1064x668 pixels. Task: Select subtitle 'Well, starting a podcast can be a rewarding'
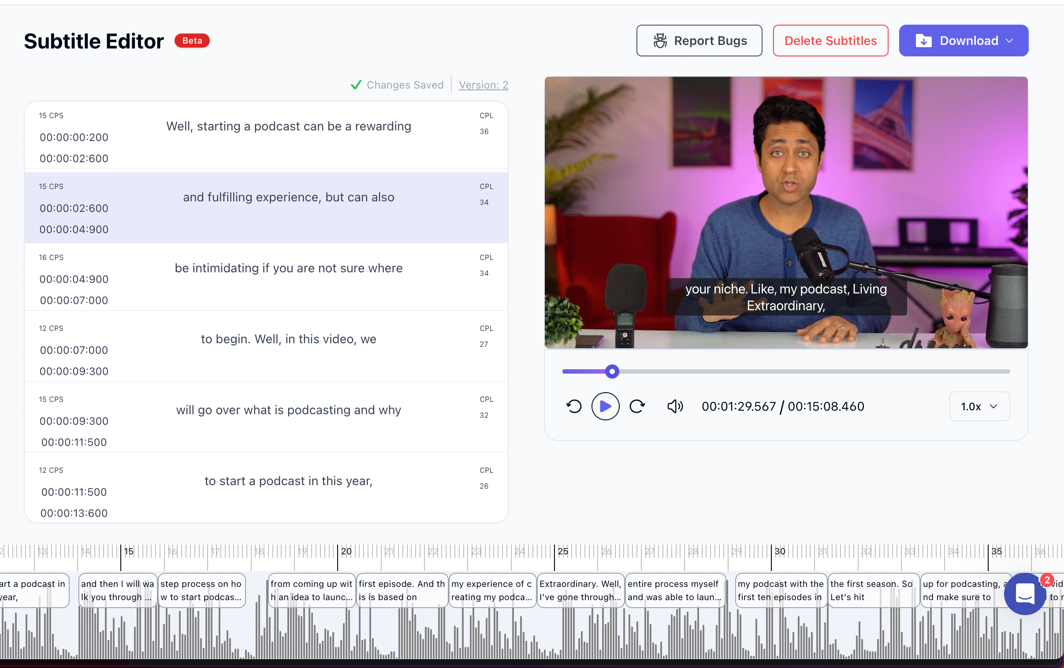pyautogui.click(x=289, y=126)
